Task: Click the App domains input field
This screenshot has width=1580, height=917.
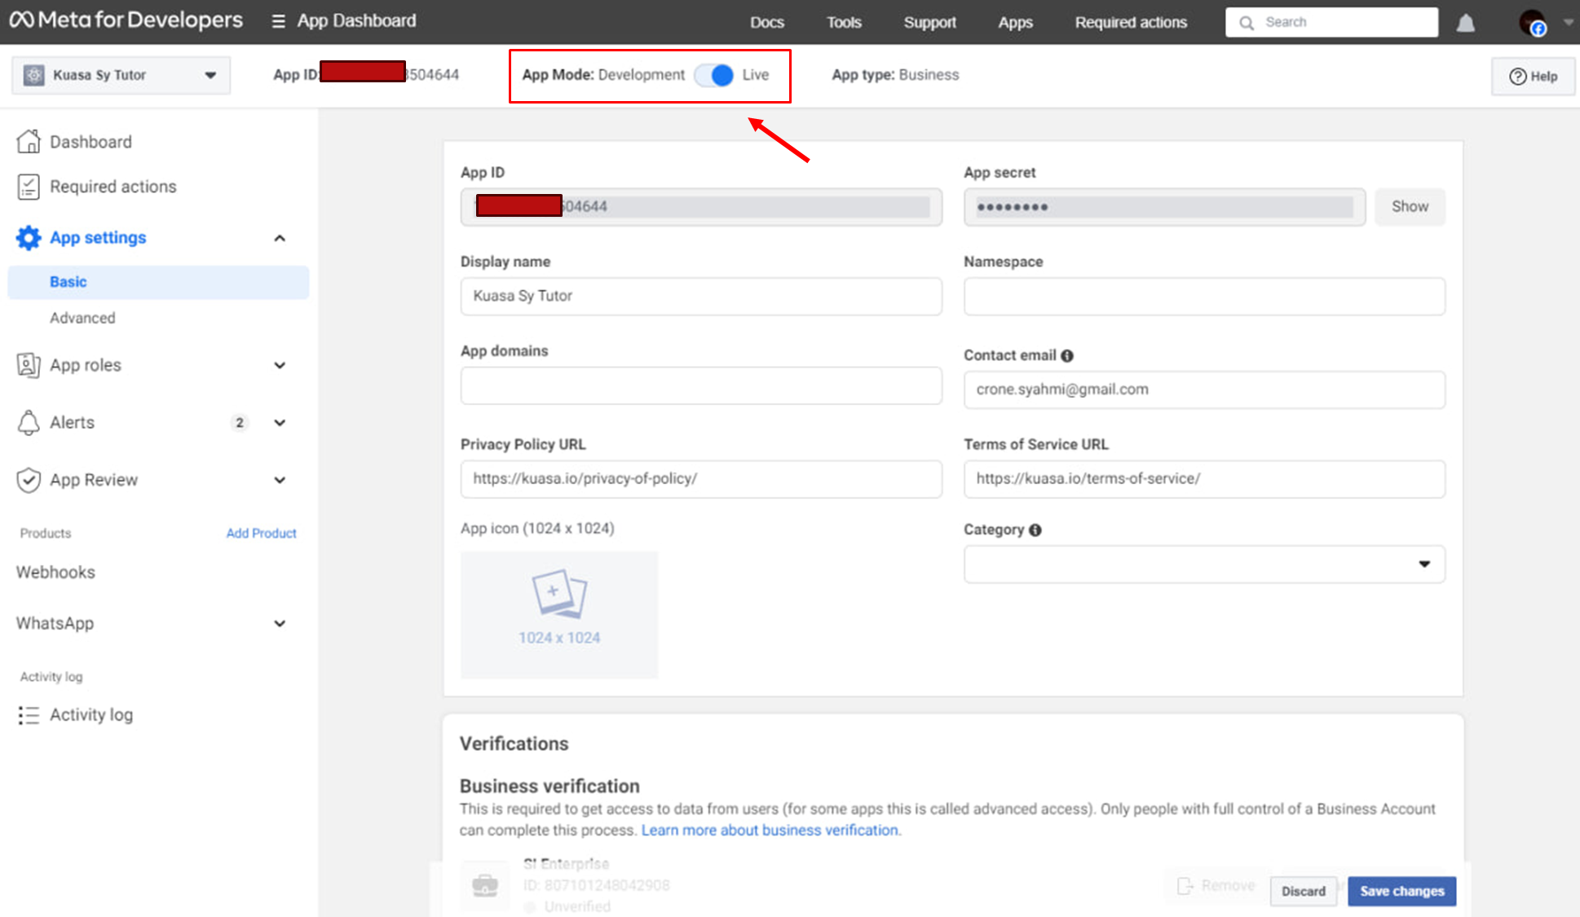Action: tap(700, 386)
